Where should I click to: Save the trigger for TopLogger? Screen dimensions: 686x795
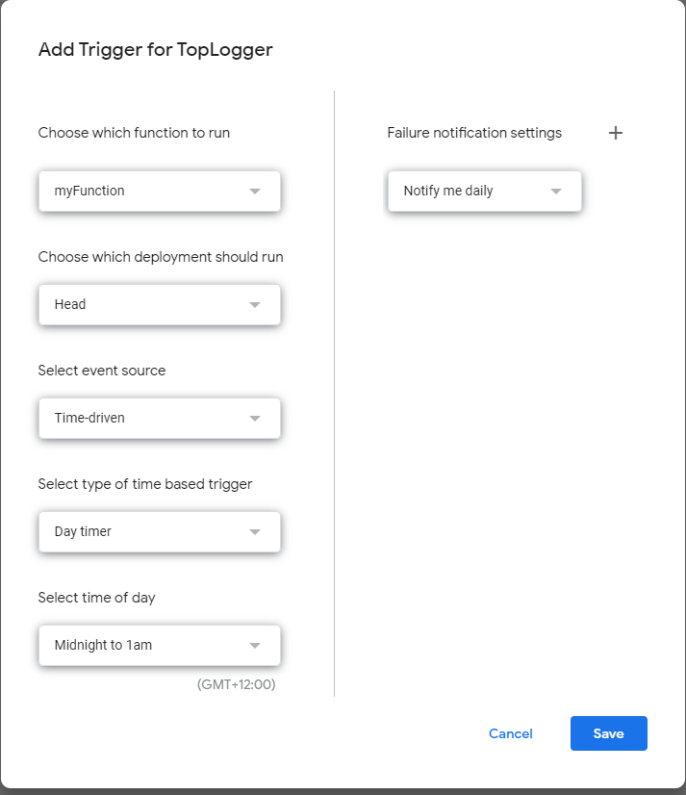point(608,733)
